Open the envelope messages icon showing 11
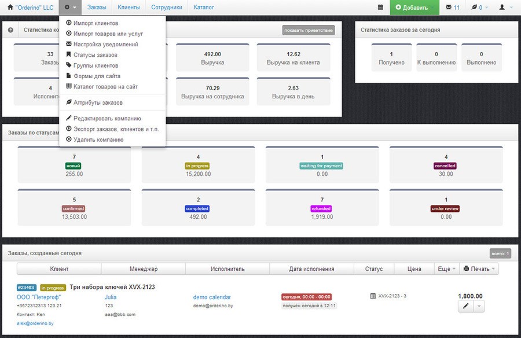Screen dimensions: 521x338 tap(453, 8)
